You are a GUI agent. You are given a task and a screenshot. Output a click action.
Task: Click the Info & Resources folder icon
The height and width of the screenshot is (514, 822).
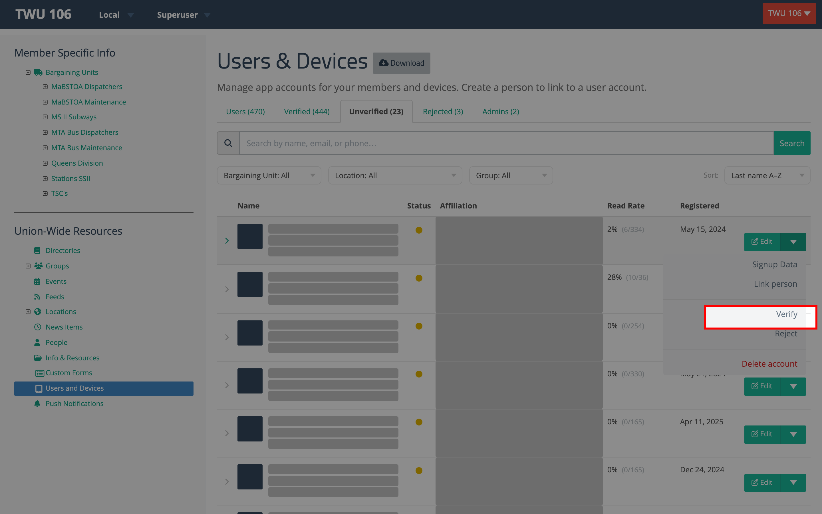click(x=38, y=358)
